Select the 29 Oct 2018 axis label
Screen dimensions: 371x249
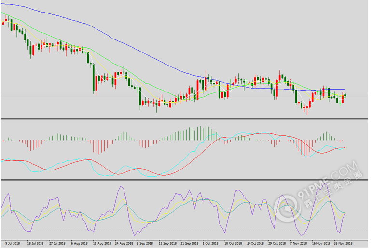[277, 243]
